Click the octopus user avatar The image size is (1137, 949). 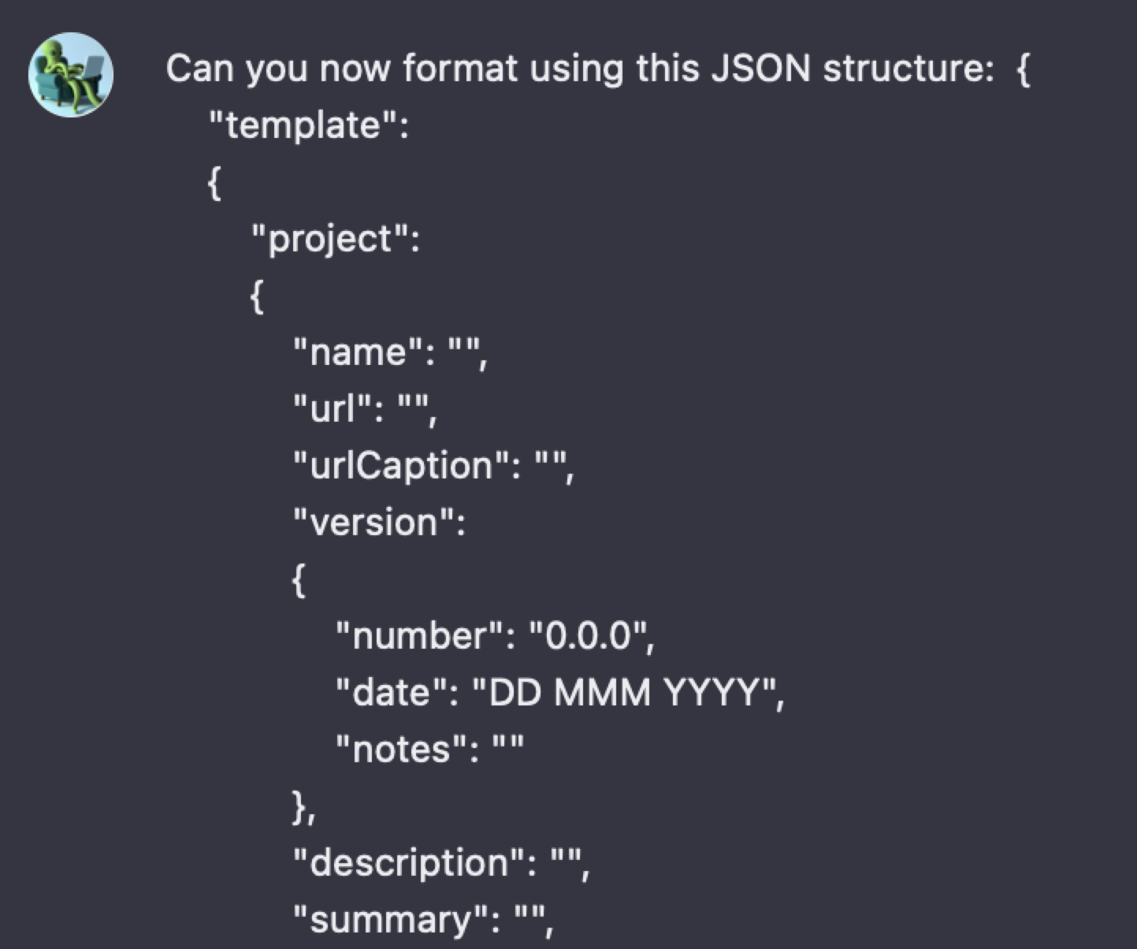[x=71, y=75]
